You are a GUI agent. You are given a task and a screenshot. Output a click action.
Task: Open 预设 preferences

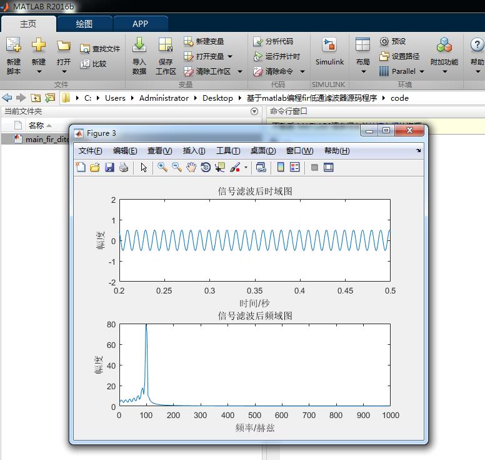click(392, 41)
